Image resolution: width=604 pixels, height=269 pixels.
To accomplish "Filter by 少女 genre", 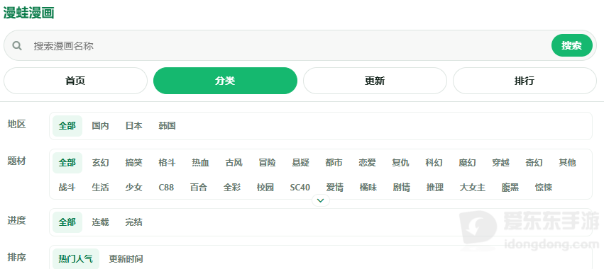I will [x=133, y=187].
